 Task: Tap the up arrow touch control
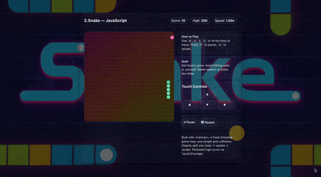[x=207, y=95]
